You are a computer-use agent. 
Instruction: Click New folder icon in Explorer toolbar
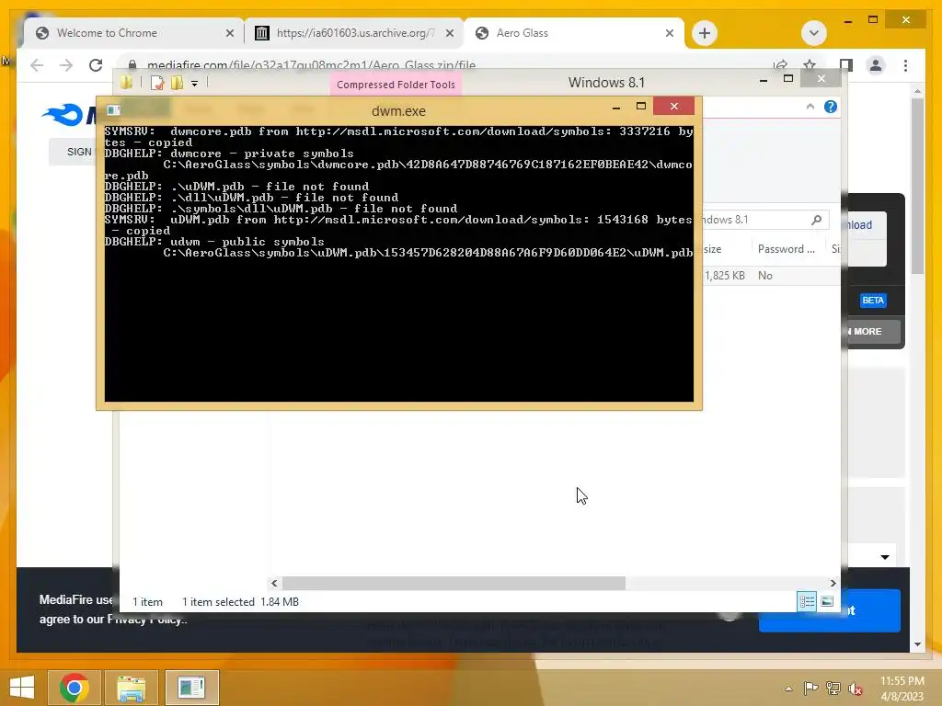pyautogui.click(x=177, y=83)
